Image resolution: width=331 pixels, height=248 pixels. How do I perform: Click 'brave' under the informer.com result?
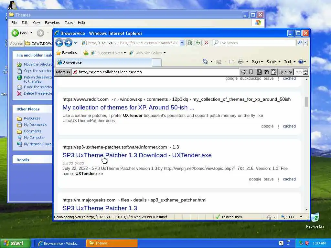[x=269, y=179]
